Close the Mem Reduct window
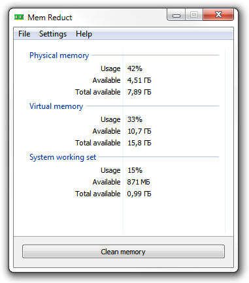Viewport: 249px width, 283px height. coord(218,15)
